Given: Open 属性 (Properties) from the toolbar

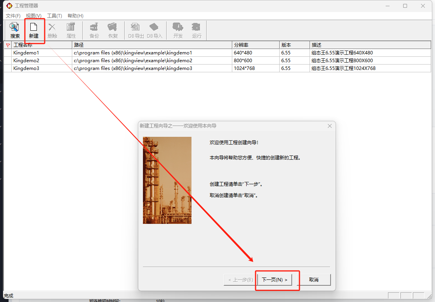Looking at the screenshot, I should tap(71, 30).
